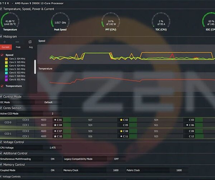Toggle Core 4 graph line checkbox
The image size is (215, 180).
coord(6,66)
